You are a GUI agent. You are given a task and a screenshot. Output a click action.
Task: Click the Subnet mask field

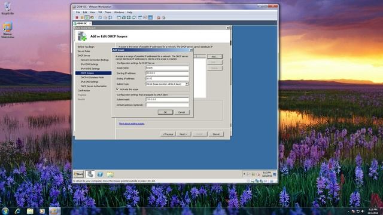[x=167, y=100]
